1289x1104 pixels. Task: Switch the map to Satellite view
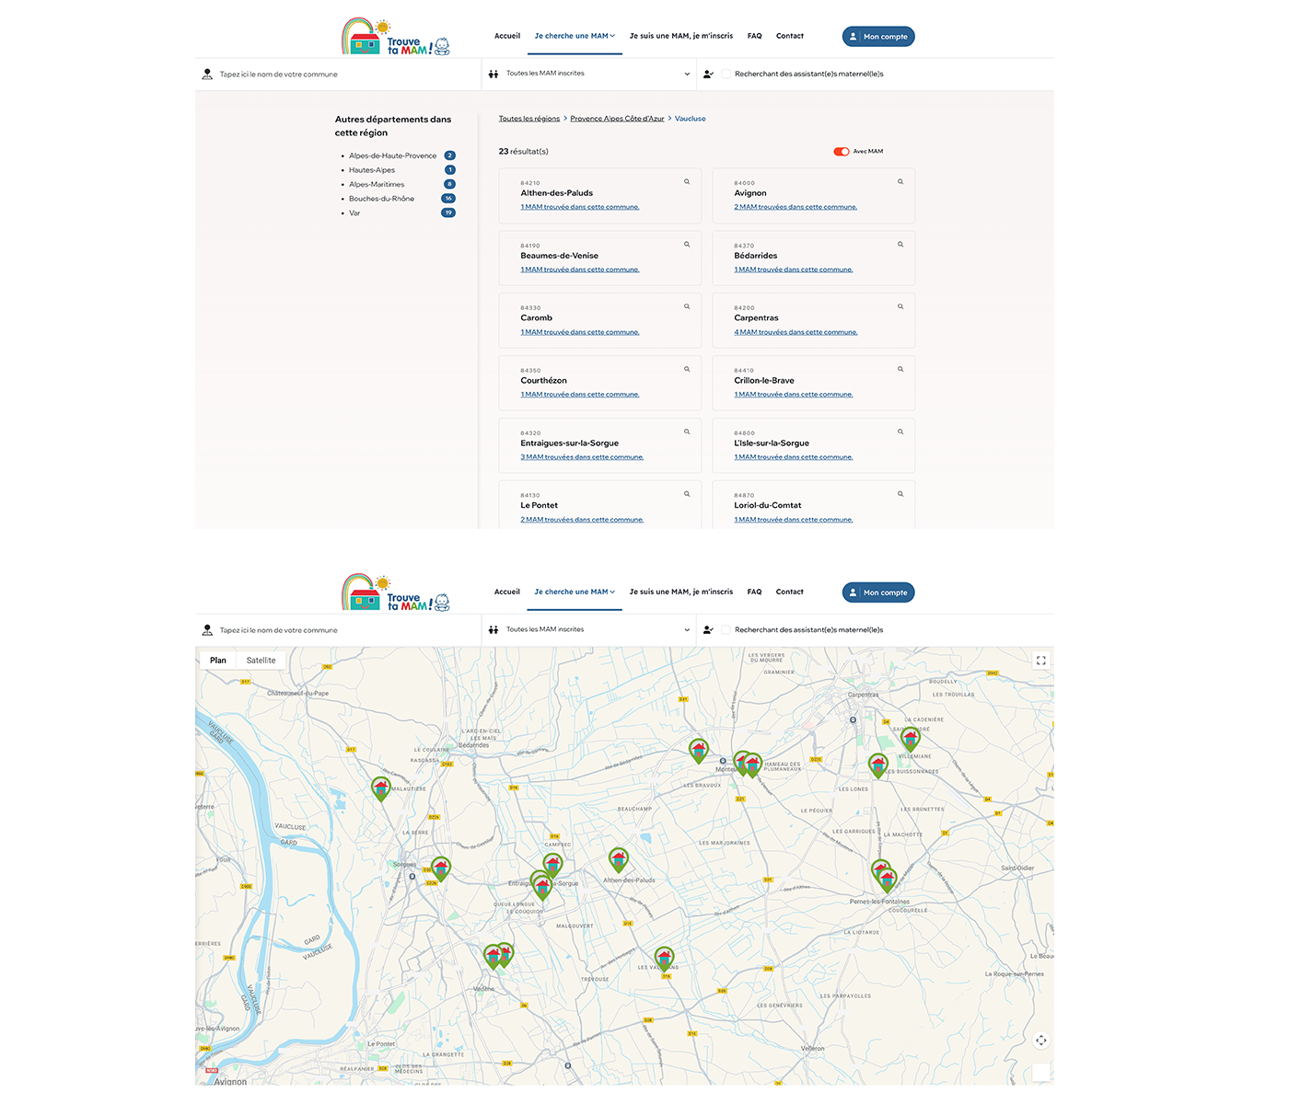(261, 661)
